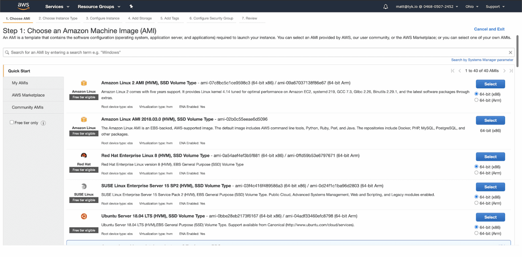Open the AWS Marketplace sidebar tab

[x=33, y=95]
